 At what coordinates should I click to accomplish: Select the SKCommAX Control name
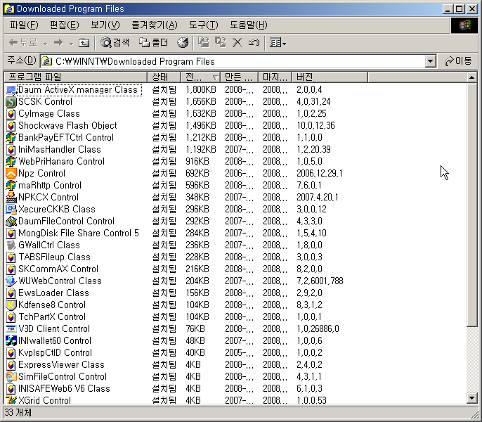pyautogui.click(x=58, y=269)
